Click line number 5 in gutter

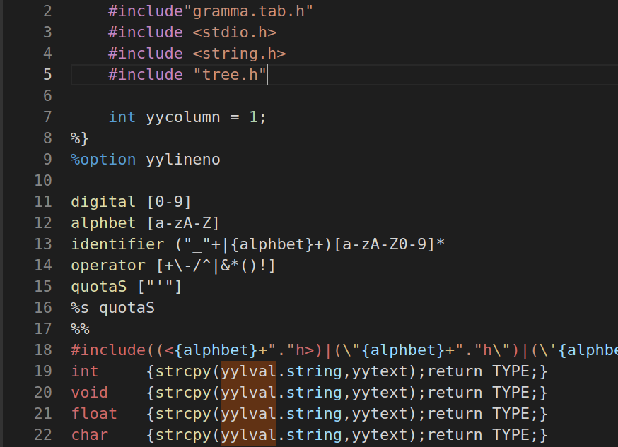pyautogui.click(x=47, y=74)
